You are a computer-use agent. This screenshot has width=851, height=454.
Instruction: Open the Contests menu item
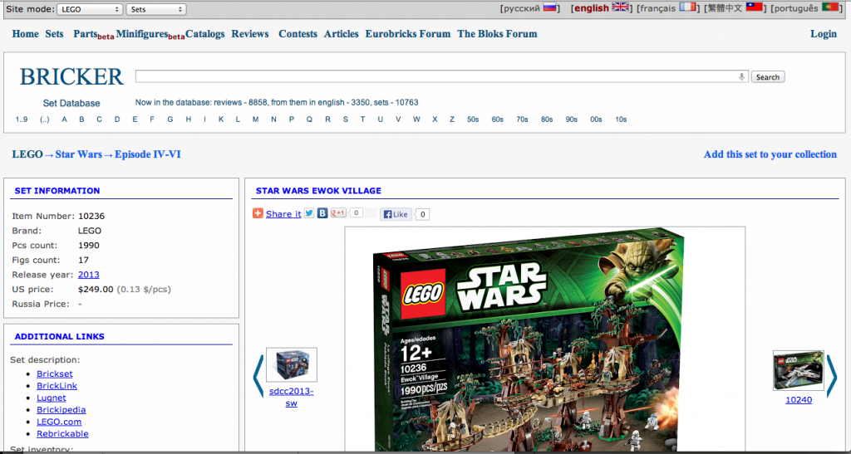(298, 33)
